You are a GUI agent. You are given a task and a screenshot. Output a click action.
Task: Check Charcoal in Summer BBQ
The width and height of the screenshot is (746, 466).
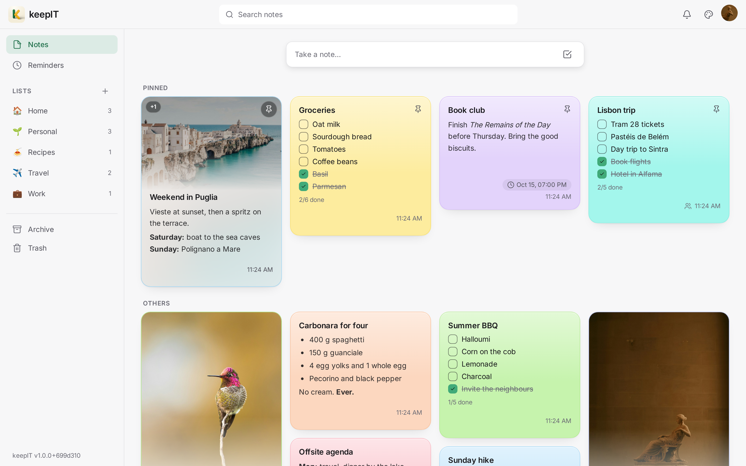tap(453, 376)
